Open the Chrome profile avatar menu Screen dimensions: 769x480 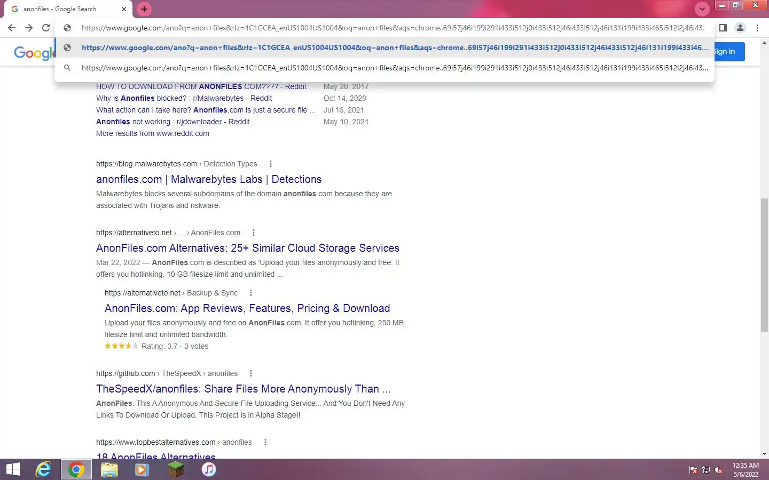[740, 28]
